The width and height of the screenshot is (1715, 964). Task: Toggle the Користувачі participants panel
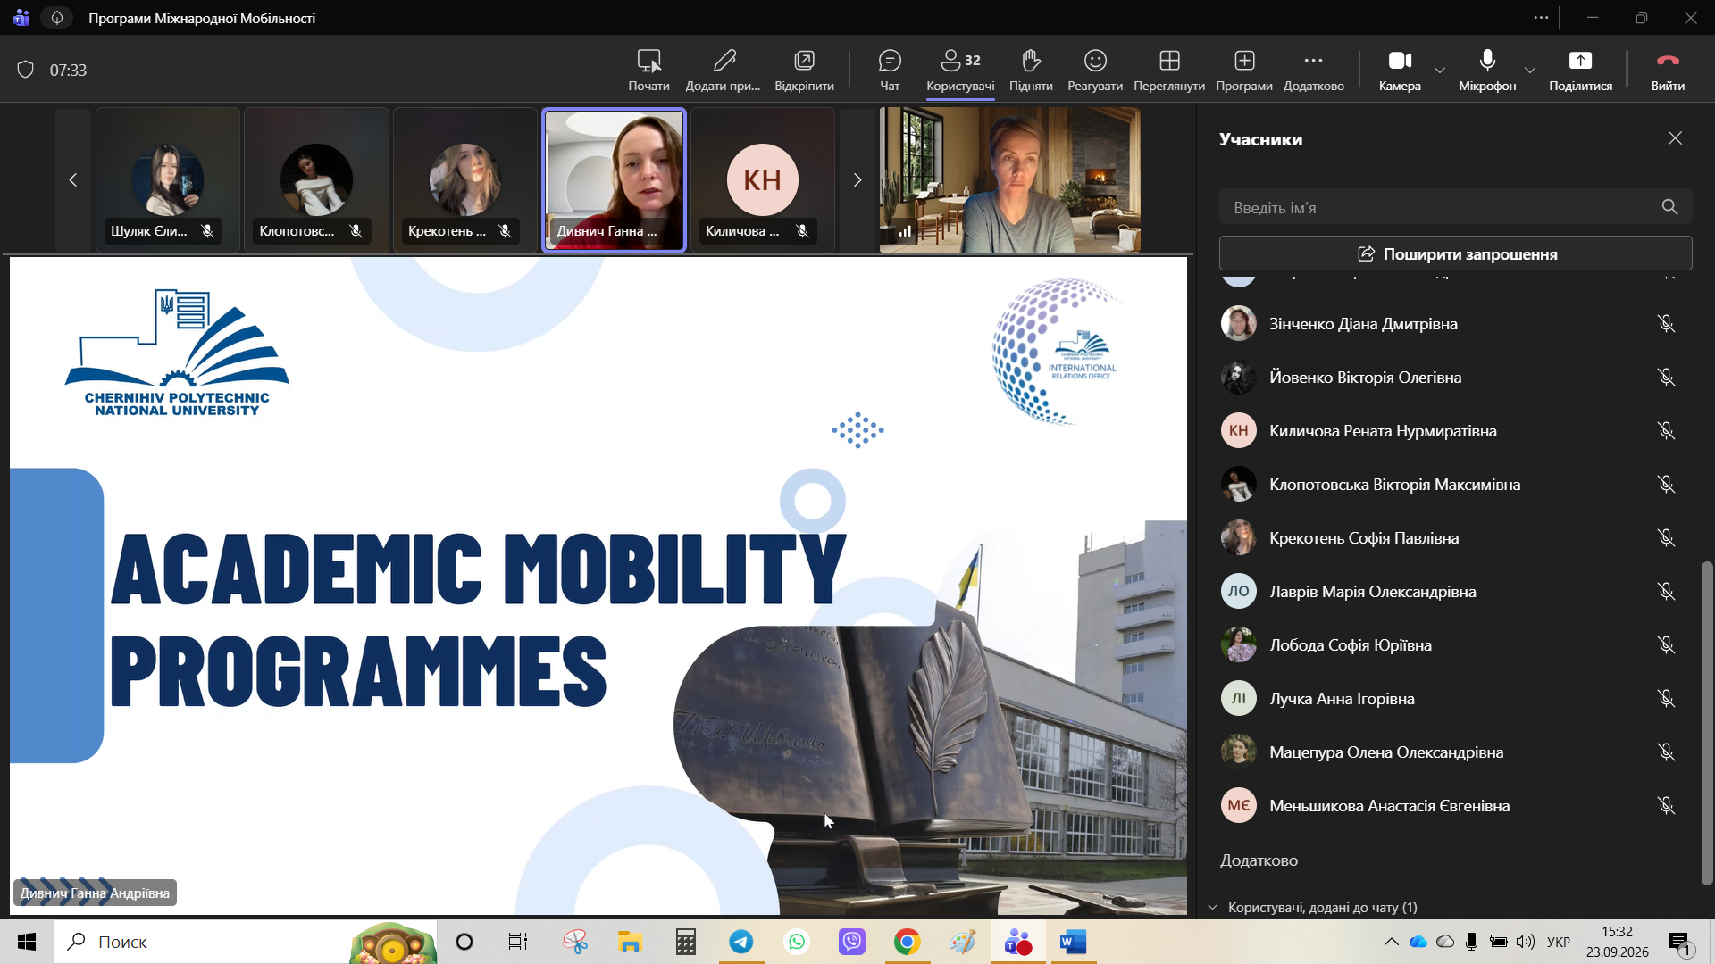(960, 70)
